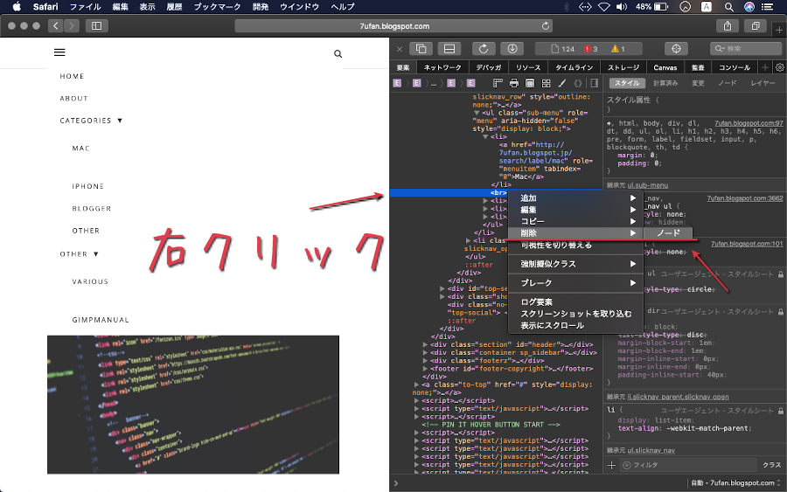
Task: Toggle the layout grid icon in Elements toolbar
Action: coord(546,83)
